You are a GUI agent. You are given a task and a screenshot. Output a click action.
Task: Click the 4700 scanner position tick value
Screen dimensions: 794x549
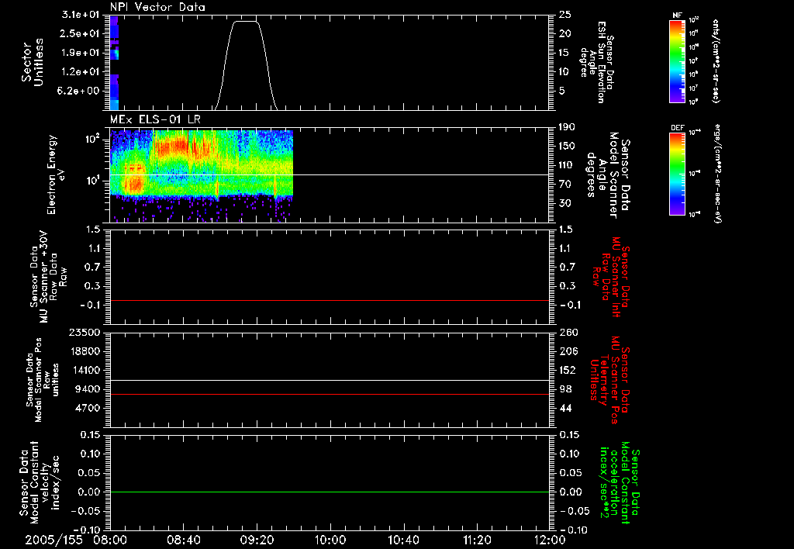tap(87, 408)
